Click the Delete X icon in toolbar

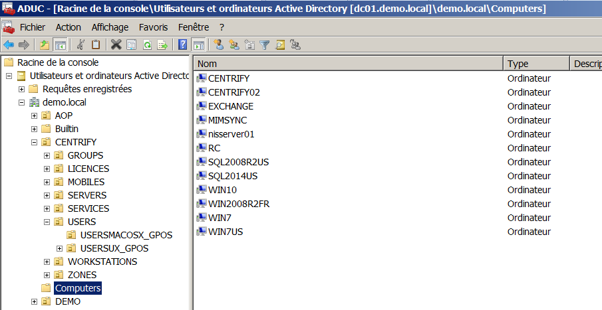click(116, 45)
